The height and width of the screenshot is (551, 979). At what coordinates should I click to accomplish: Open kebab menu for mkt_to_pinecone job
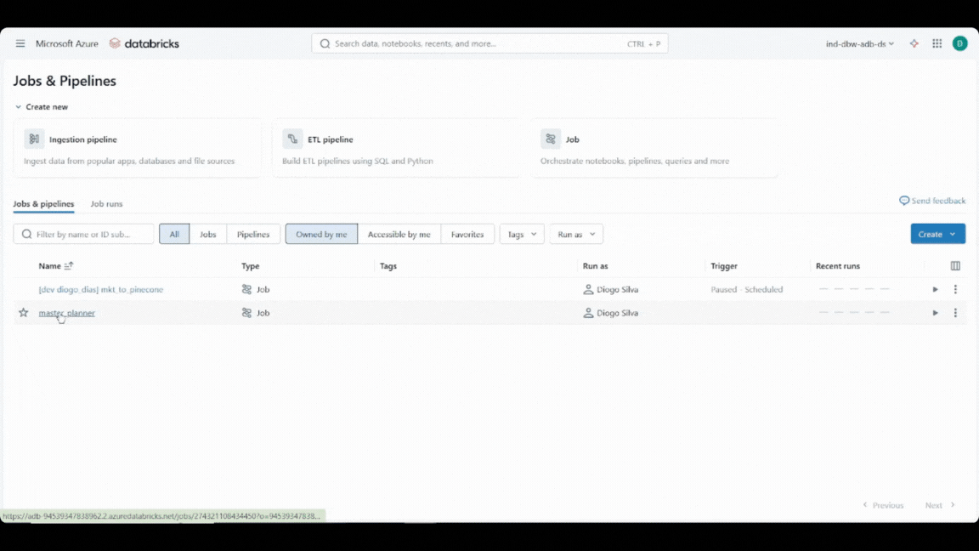(x=955, y=289)
